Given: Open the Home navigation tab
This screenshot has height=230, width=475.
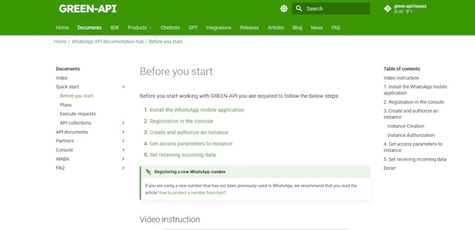Looking at the screenshot, I should (62, 27).
